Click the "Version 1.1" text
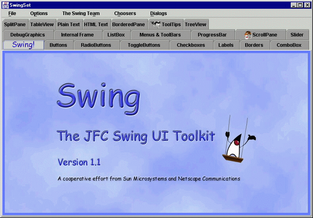Image resolution: width=313 pixels, height=218 pixels. click(79, 162)
